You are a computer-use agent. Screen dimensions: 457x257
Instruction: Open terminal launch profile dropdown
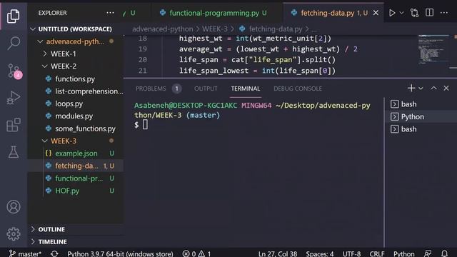pos(421,89)
